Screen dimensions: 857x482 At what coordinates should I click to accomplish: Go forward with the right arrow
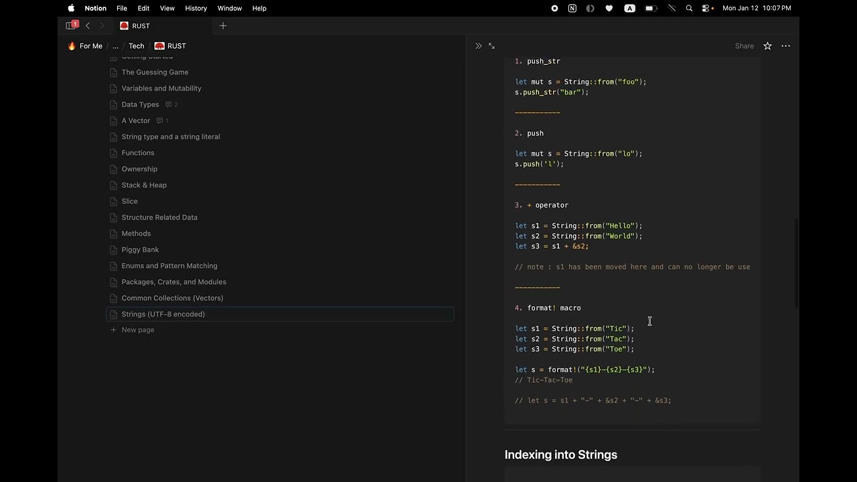102,25
